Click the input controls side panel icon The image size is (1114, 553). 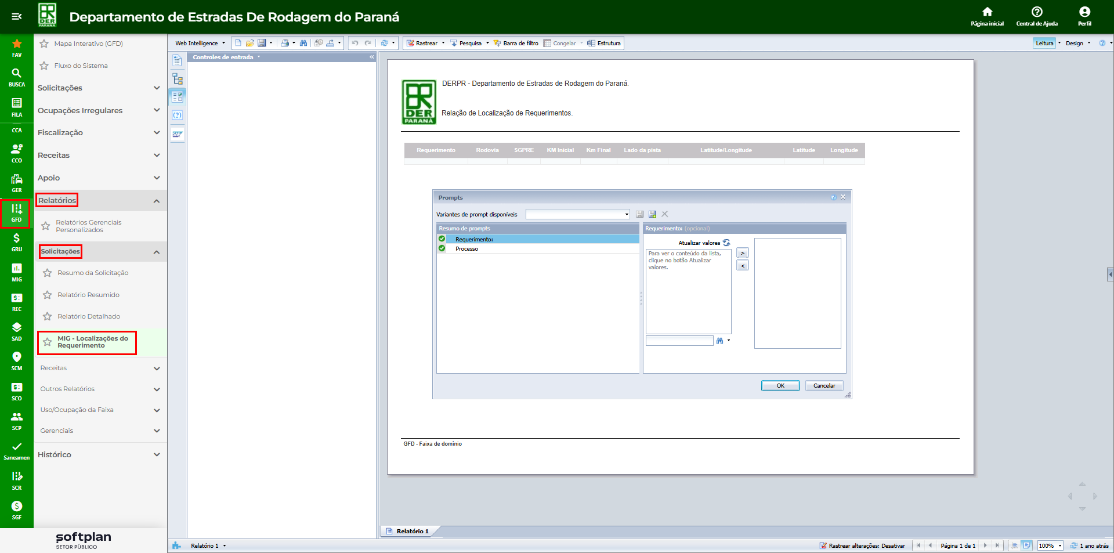[x=178, y=97]
